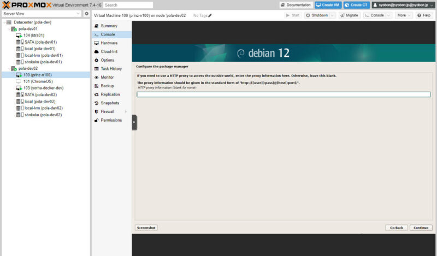Click the 'No Tags' label
The image size is (437, 256).
pos(200,15)
